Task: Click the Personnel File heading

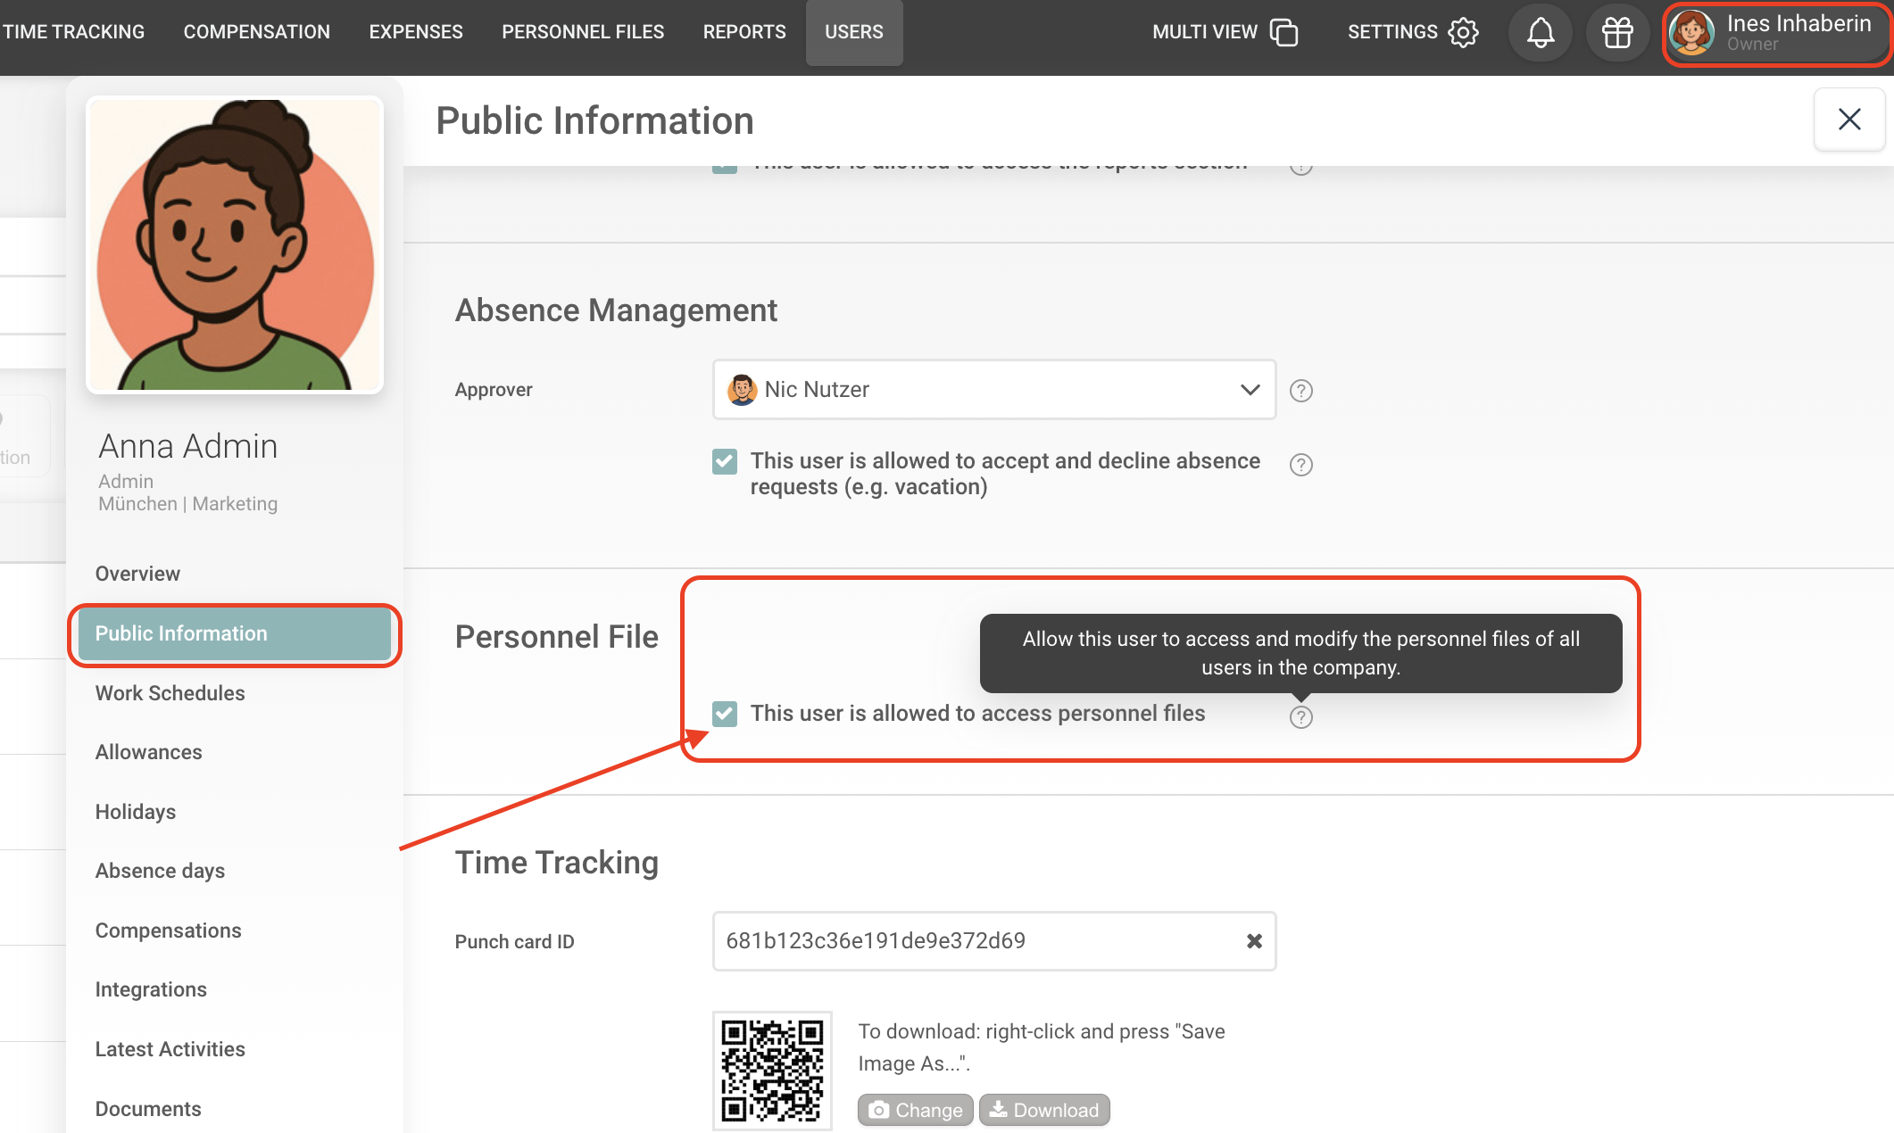Action: 557,637
